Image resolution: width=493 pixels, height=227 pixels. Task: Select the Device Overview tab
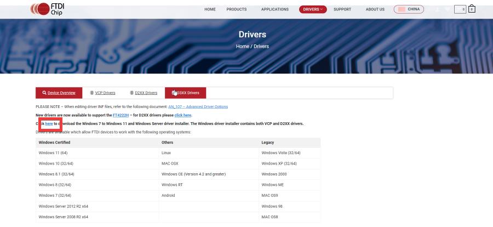point(59,93)
